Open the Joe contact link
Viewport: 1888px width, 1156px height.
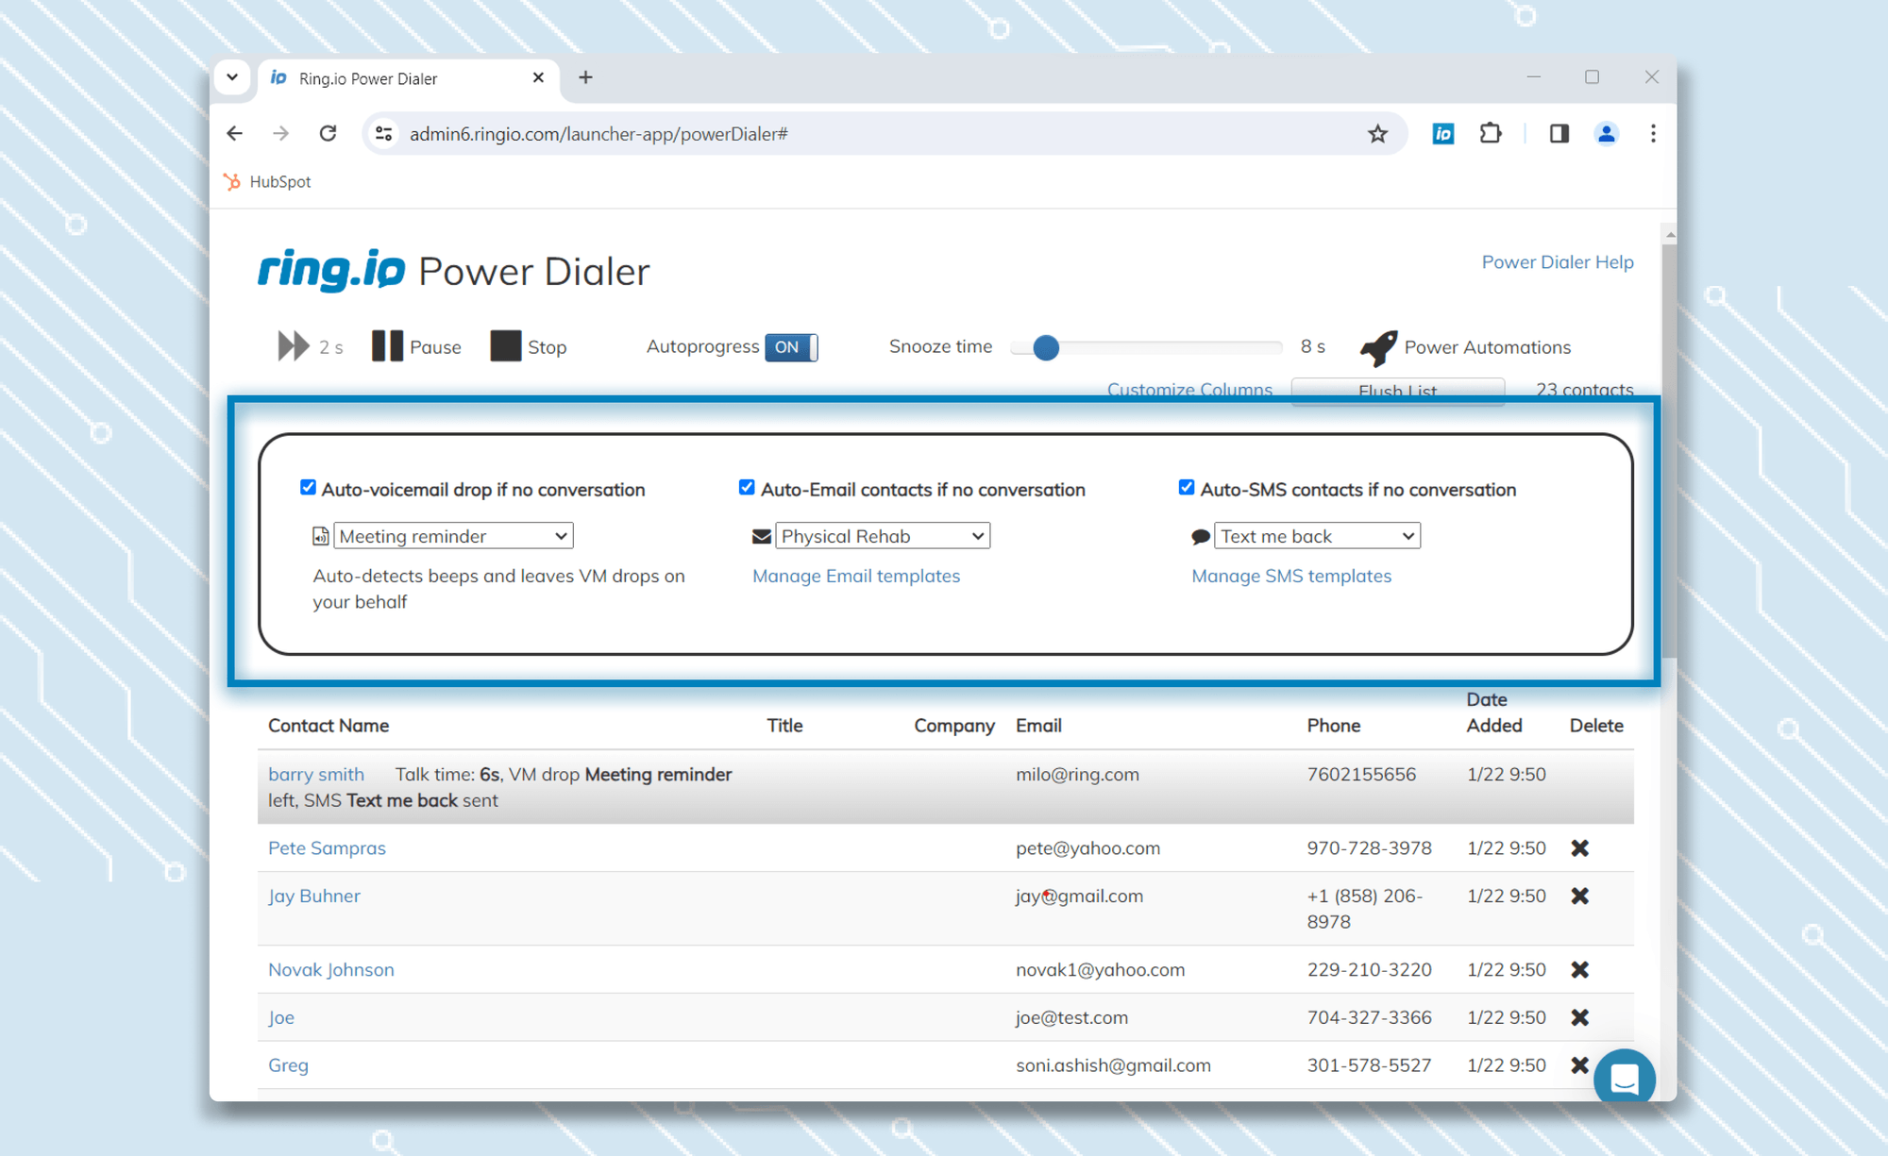point(281,1017)
